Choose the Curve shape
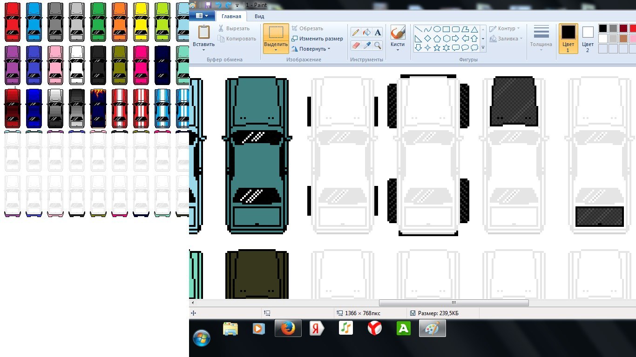The height and width of the screenshot is (357, 636). click(427, 29)
